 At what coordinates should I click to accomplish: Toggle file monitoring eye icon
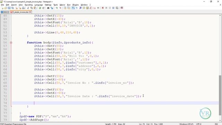[98, 8]
